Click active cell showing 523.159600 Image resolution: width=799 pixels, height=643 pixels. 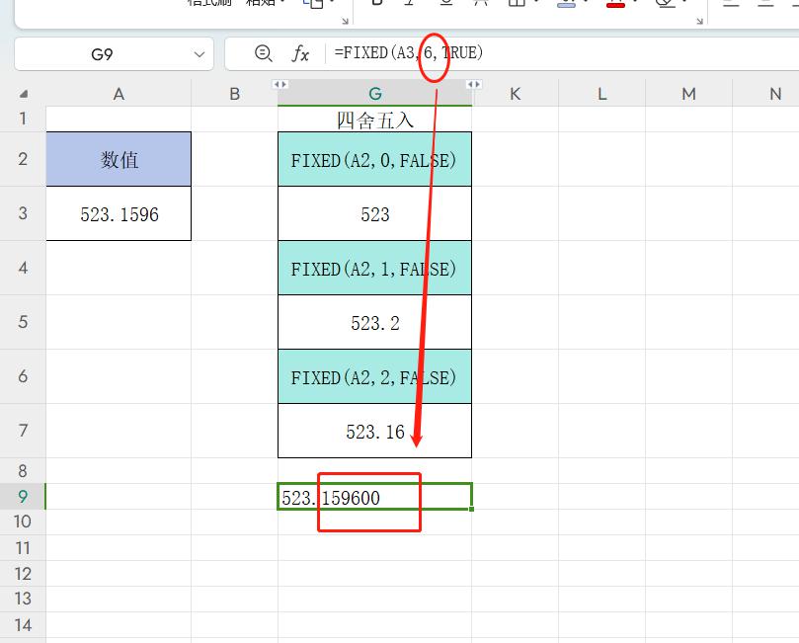[x=375, y=496]
